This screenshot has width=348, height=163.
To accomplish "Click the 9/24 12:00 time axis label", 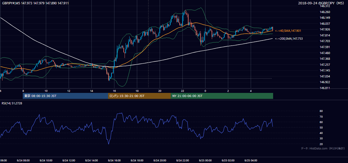I will (x=69, y=161).
